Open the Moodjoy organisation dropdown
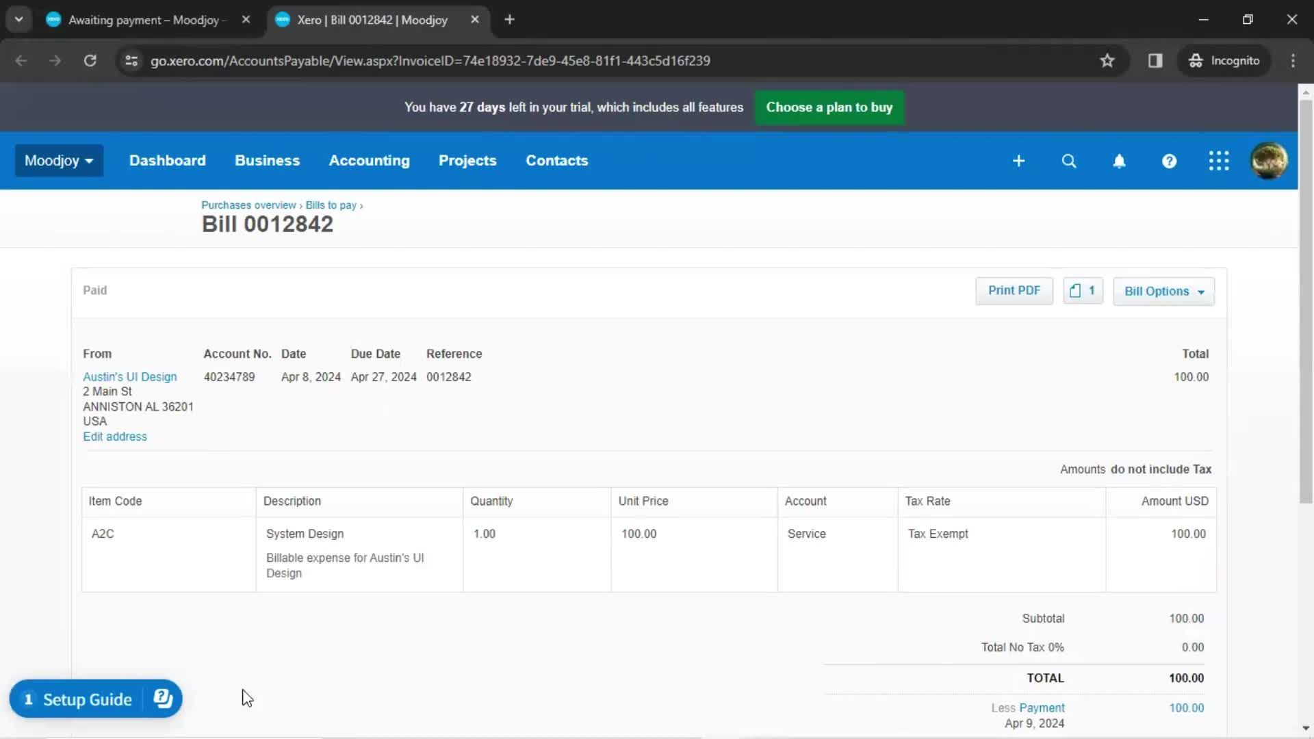Image resolution: width=1314 pixels, height=739 pixels. click(59, 161)
